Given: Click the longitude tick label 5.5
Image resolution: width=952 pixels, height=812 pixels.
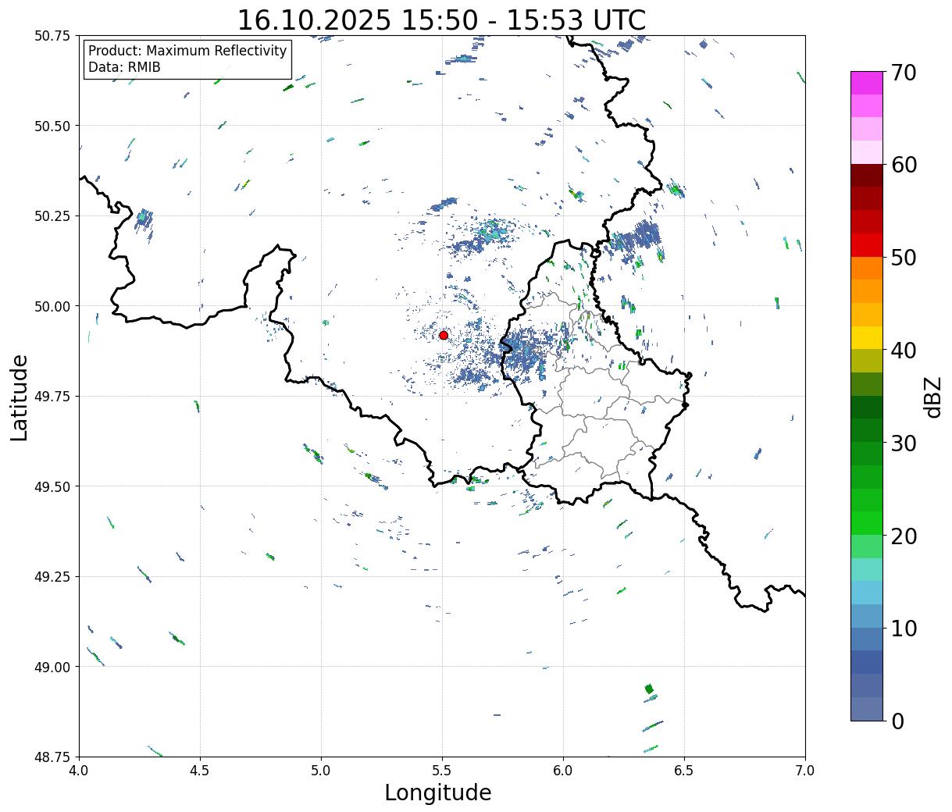Looking at the screenshot, I should [442, 770].
